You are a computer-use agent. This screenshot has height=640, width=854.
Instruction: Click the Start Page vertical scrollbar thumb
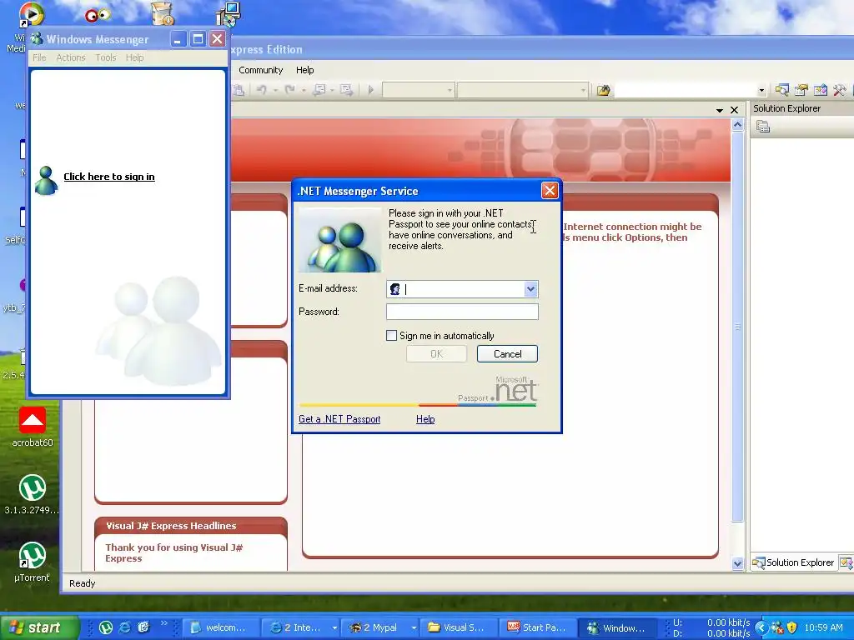(737, 327)
